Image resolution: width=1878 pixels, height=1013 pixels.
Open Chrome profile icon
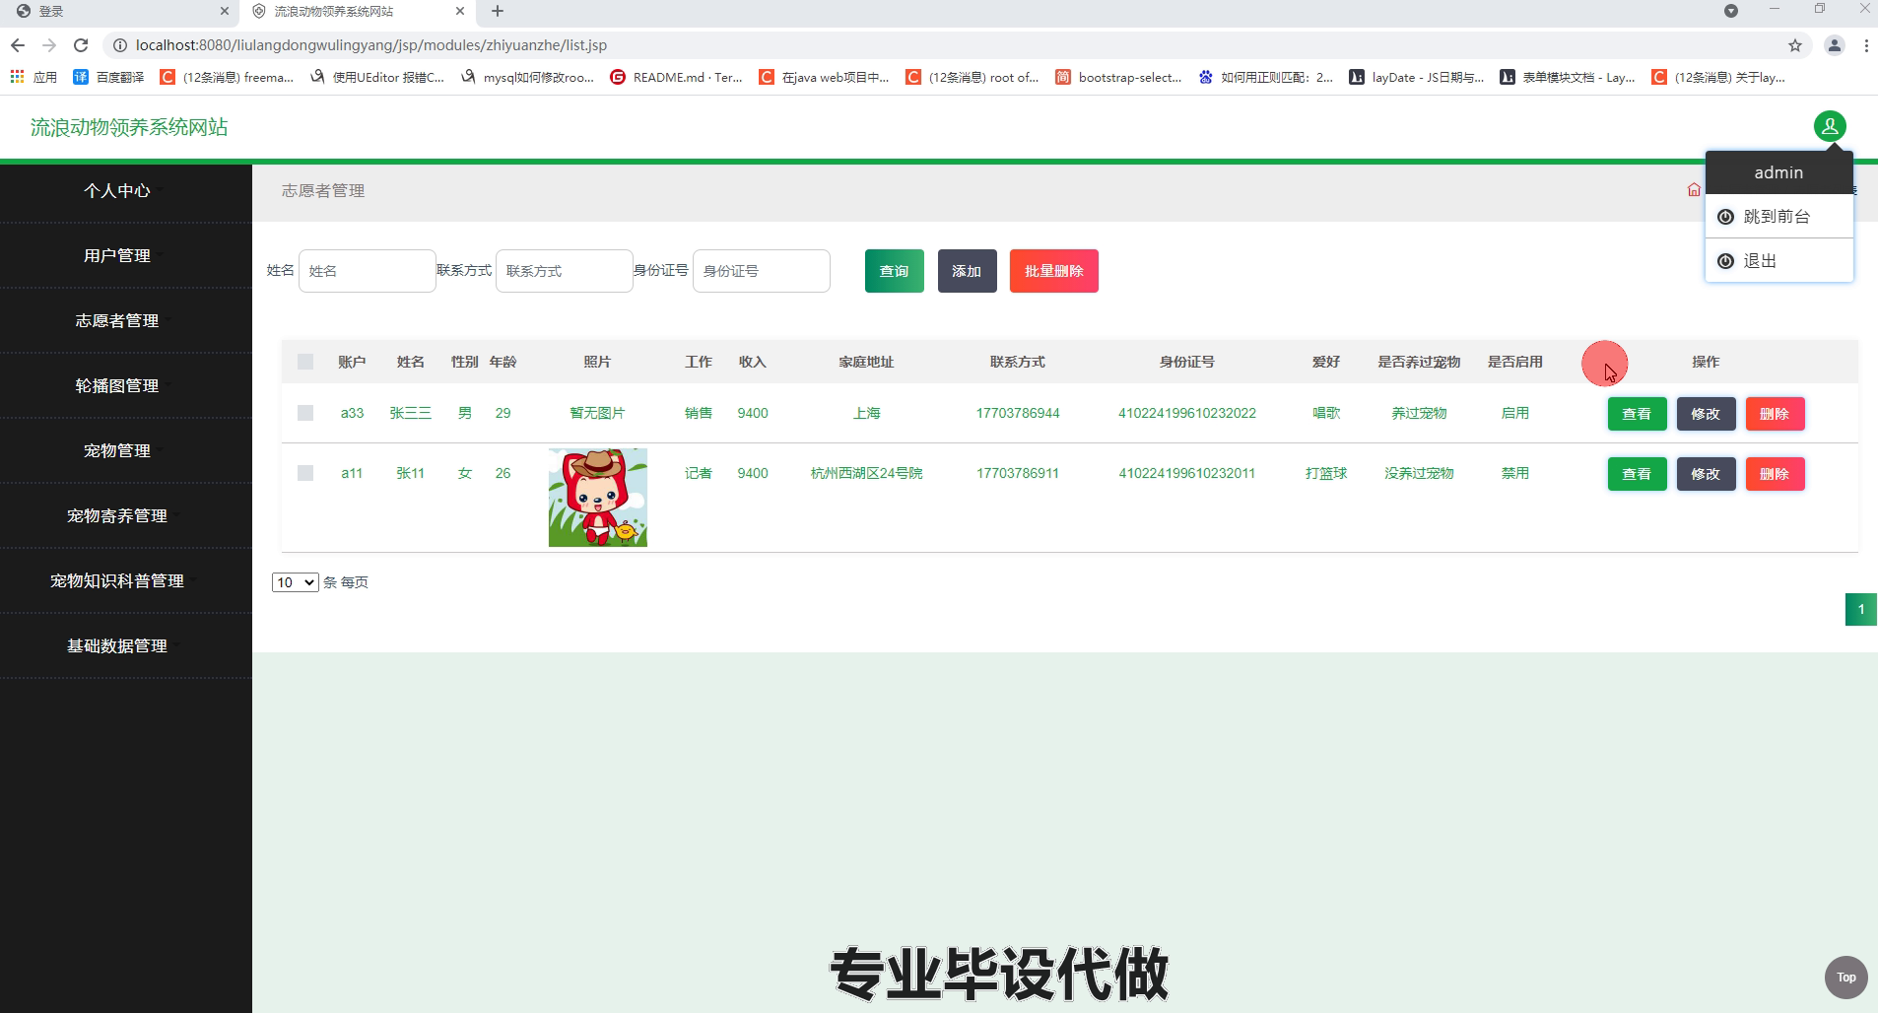click(x=1834, y=45)
